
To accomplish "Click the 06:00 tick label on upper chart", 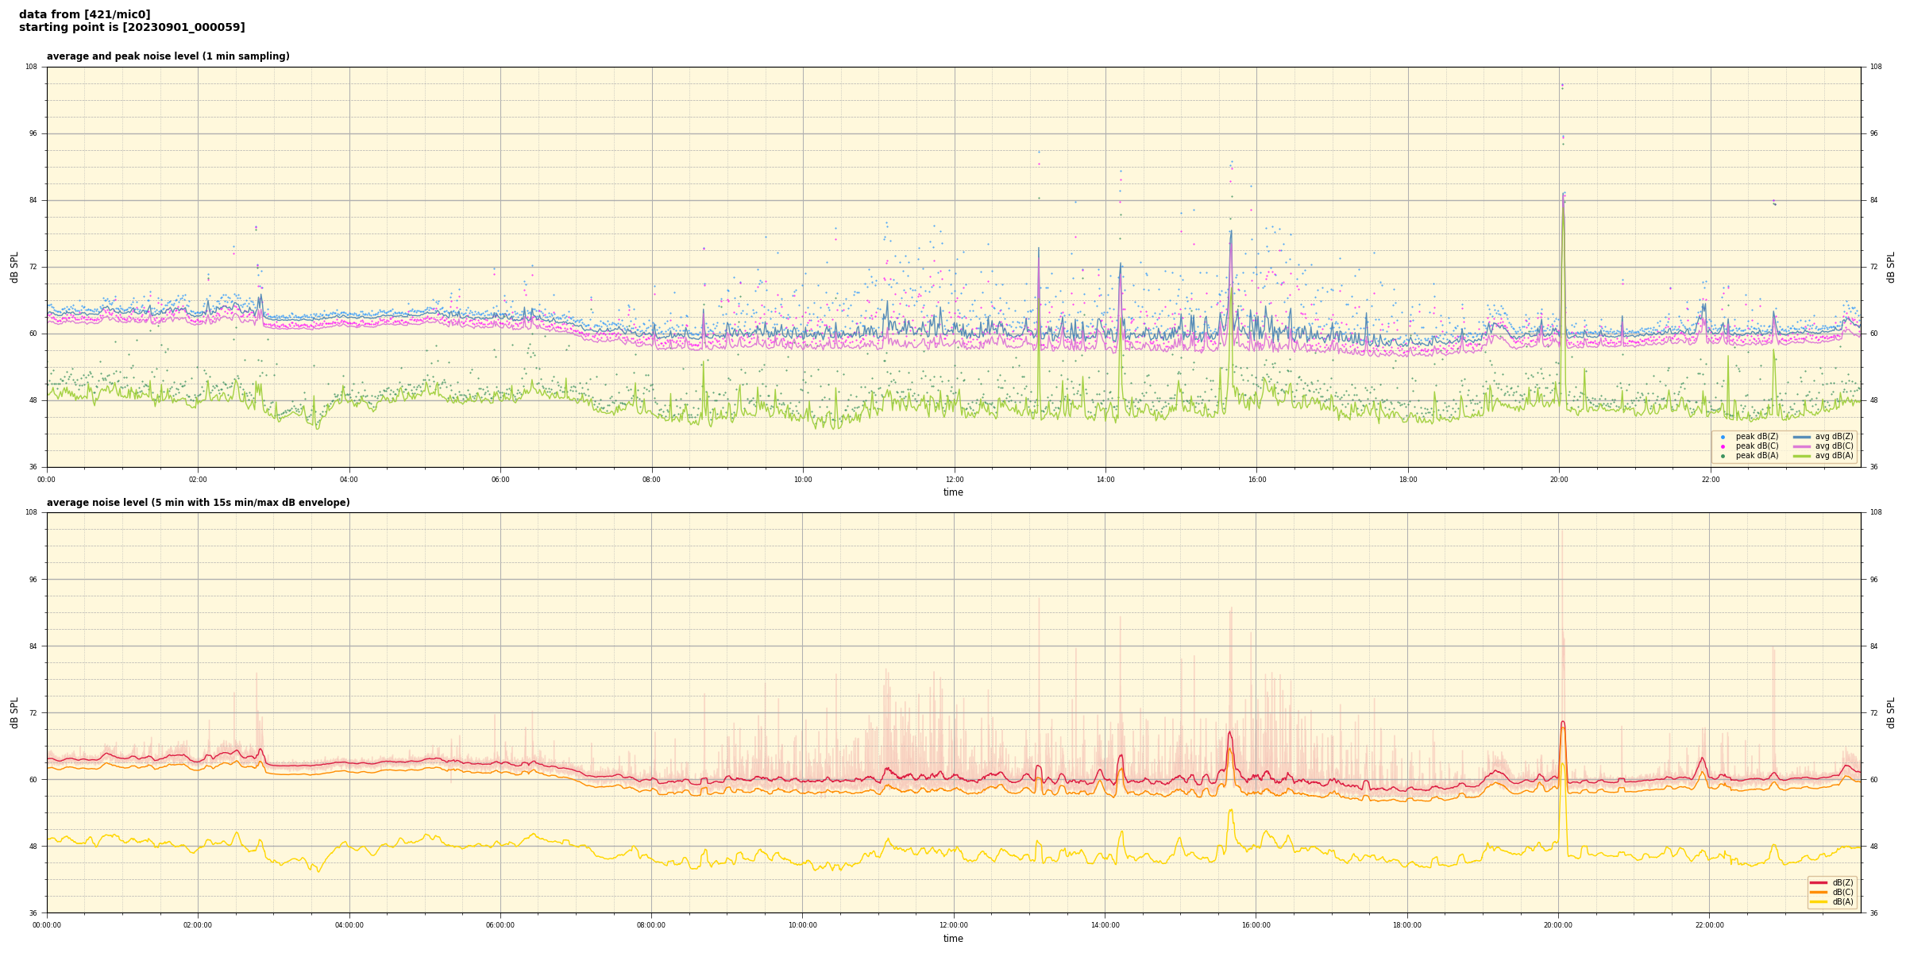I will coord(500,480).
